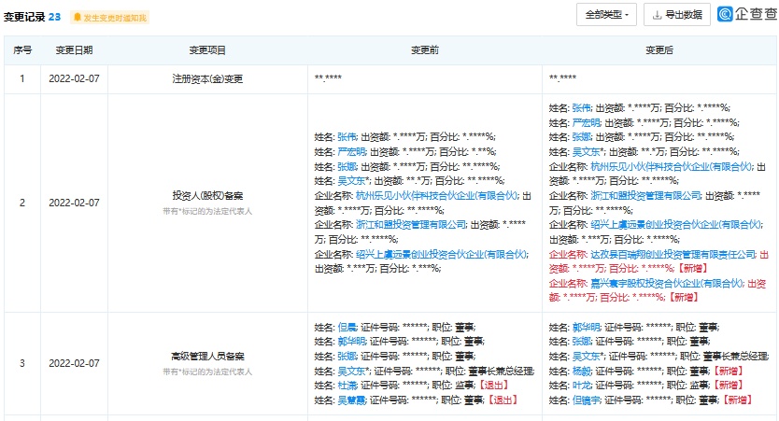
Task: Click the 变更日期 column header
Action: coord(74,49)
